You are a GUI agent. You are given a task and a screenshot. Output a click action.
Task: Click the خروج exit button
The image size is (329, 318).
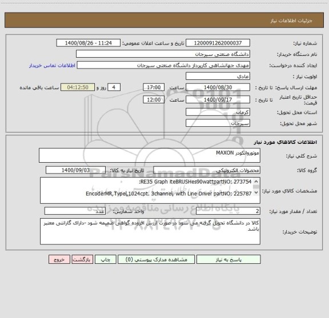point(59,259)
